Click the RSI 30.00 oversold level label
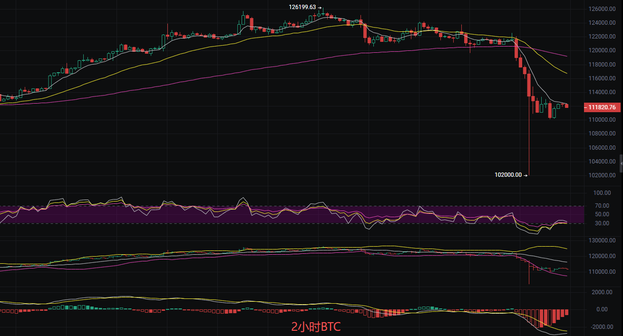The image size is (623, 336). (x=603, y=223)
